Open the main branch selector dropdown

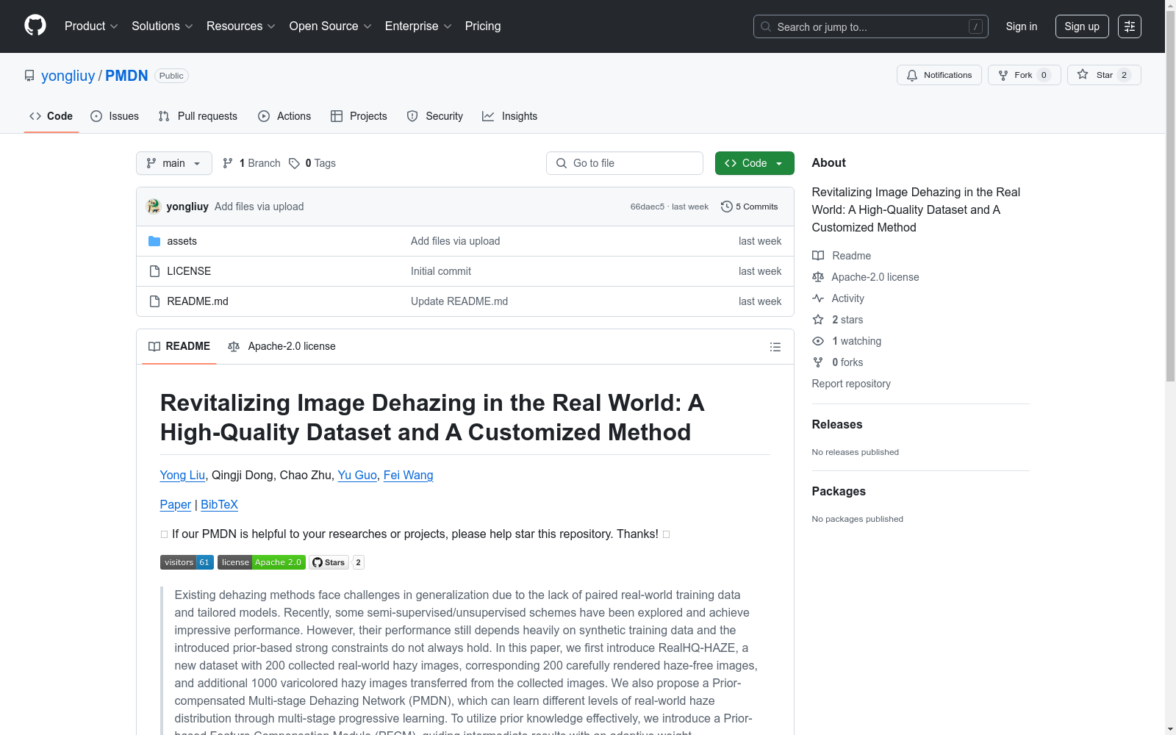coord(174,163)
